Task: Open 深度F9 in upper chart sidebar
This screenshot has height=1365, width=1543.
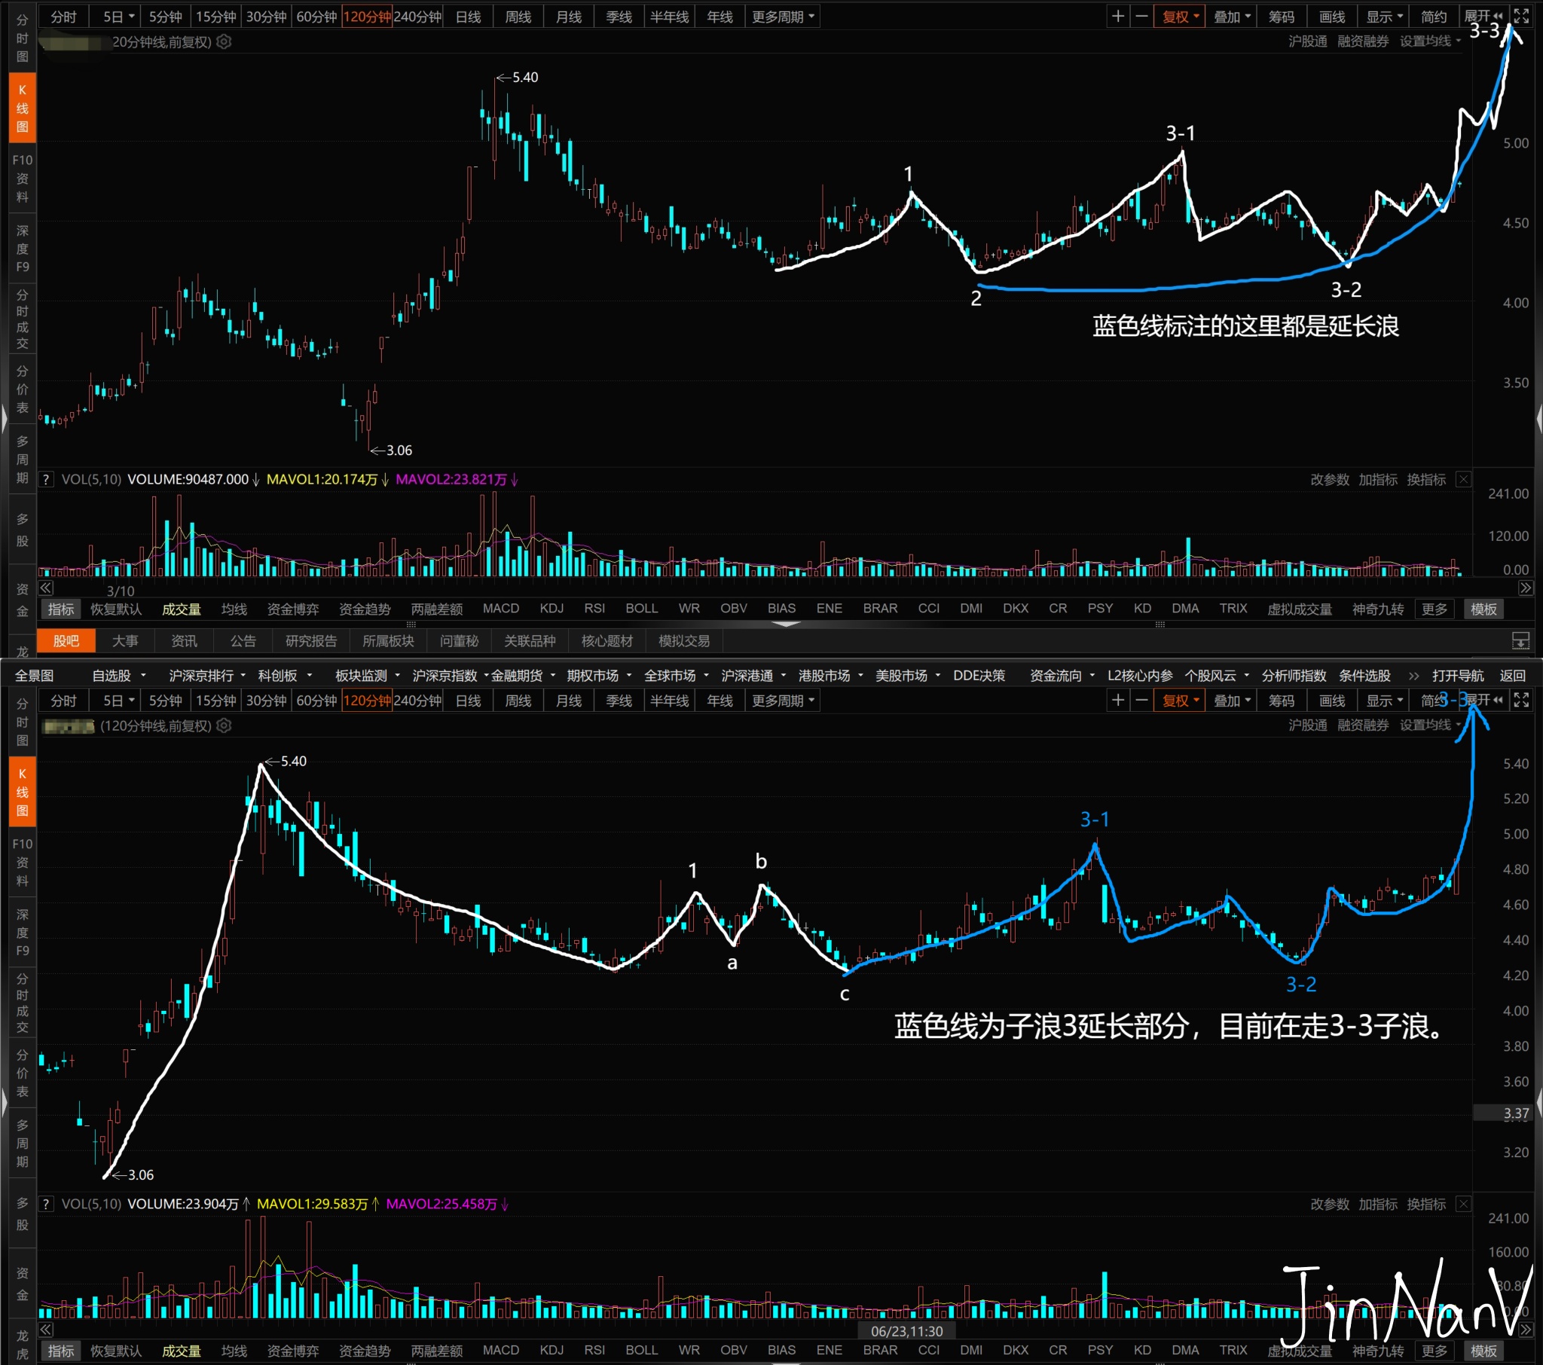Action: (22, 249)
